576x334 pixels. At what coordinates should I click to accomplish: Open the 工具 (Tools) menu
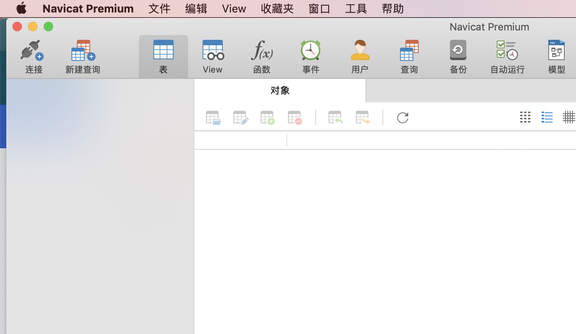[356, 9]
